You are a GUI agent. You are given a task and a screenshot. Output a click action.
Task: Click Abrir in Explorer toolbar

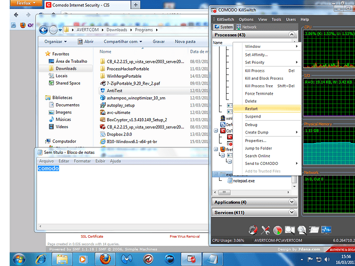[x=86, y=41]
